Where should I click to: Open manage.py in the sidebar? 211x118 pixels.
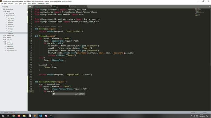pos(10,46)
